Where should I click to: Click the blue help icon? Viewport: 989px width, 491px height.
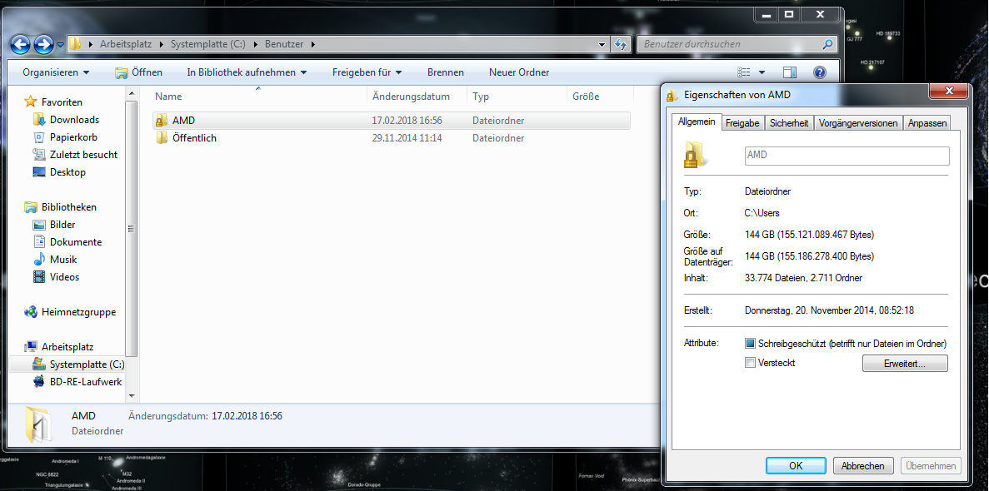coord(819,72)
